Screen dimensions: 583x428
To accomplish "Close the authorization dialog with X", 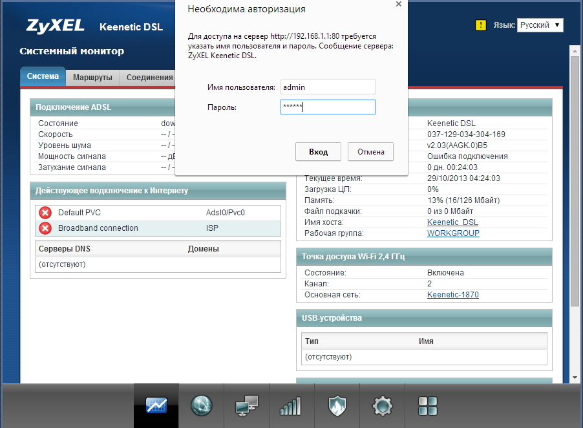I will coord(398,5).
